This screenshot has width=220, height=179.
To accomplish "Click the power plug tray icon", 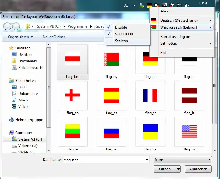I will tap(172, 6).
